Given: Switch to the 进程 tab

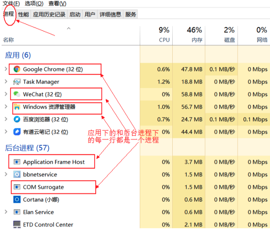Looking at the screenshot, I should pyautogui.click(x=8, y=14).
